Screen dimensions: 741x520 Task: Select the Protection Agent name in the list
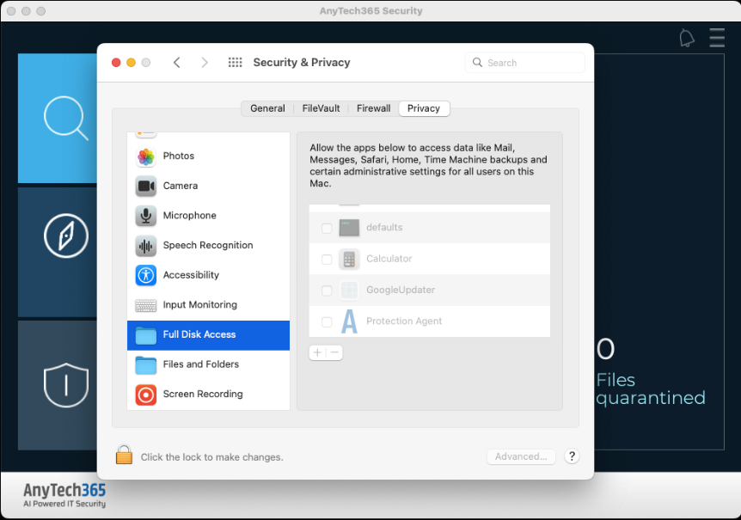(404, 321)
